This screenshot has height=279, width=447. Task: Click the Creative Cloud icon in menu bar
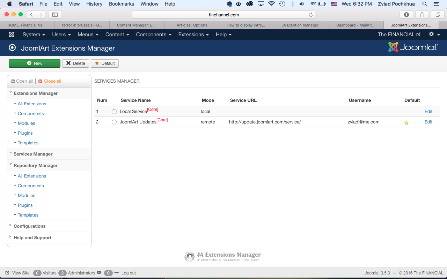click(249, 4)
